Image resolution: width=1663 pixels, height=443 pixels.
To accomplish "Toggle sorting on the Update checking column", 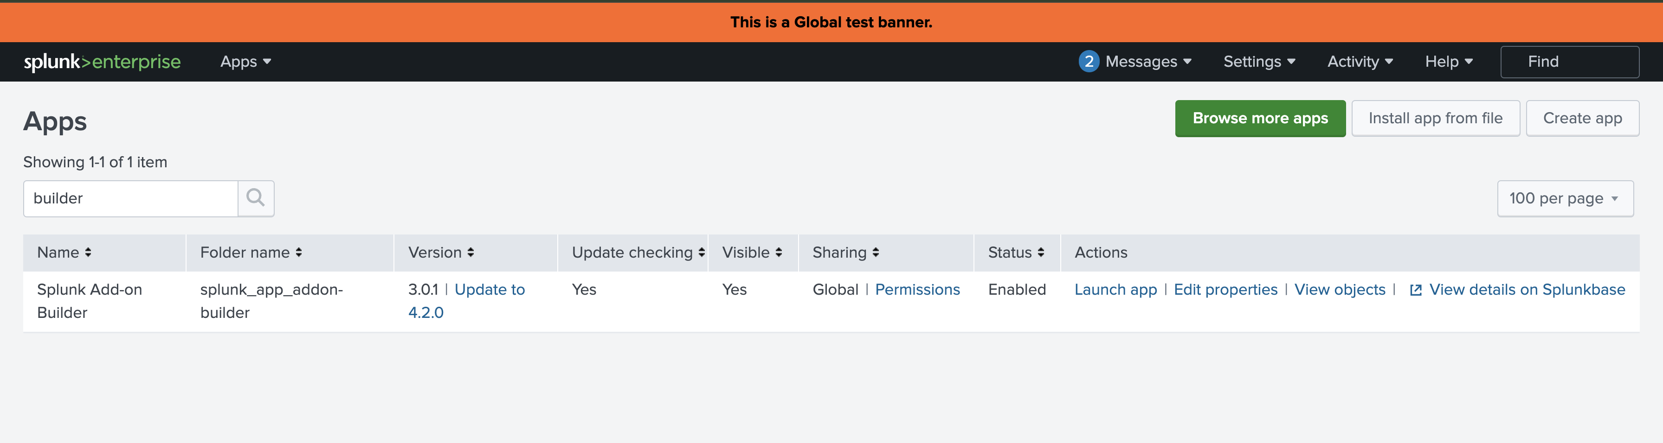I will pos(702,252).
